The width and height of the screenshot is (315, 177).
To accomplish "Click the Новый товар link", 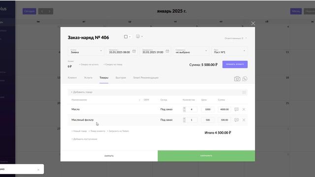I will coord(79,131).
